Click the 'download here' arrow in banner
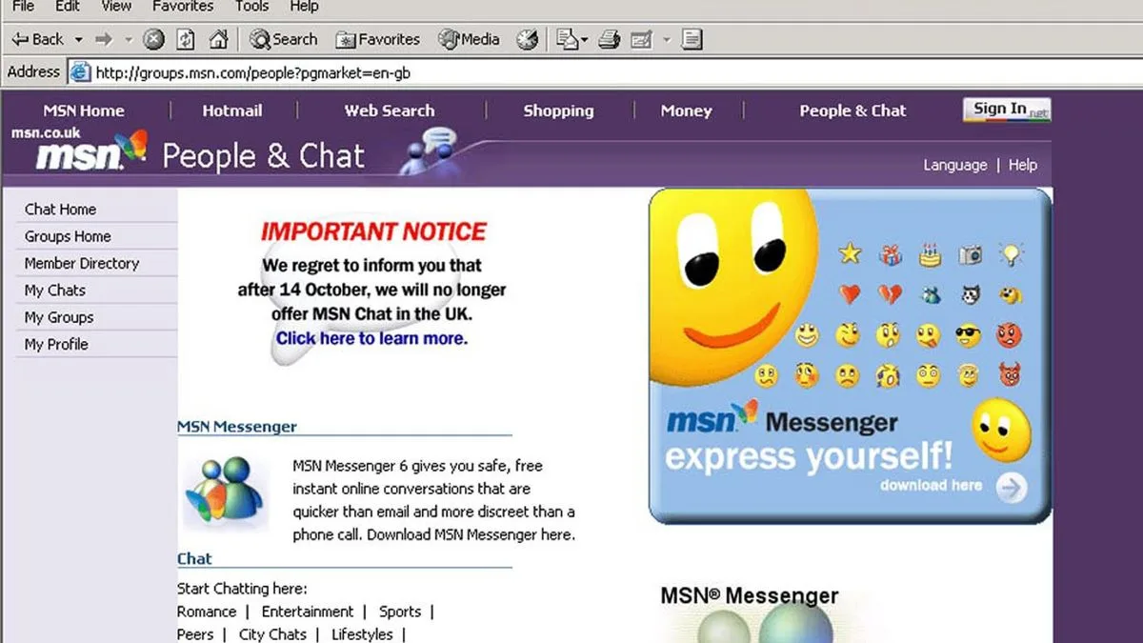The image size is (1143, 643). pyautogui.click(x=1012, y=489)
